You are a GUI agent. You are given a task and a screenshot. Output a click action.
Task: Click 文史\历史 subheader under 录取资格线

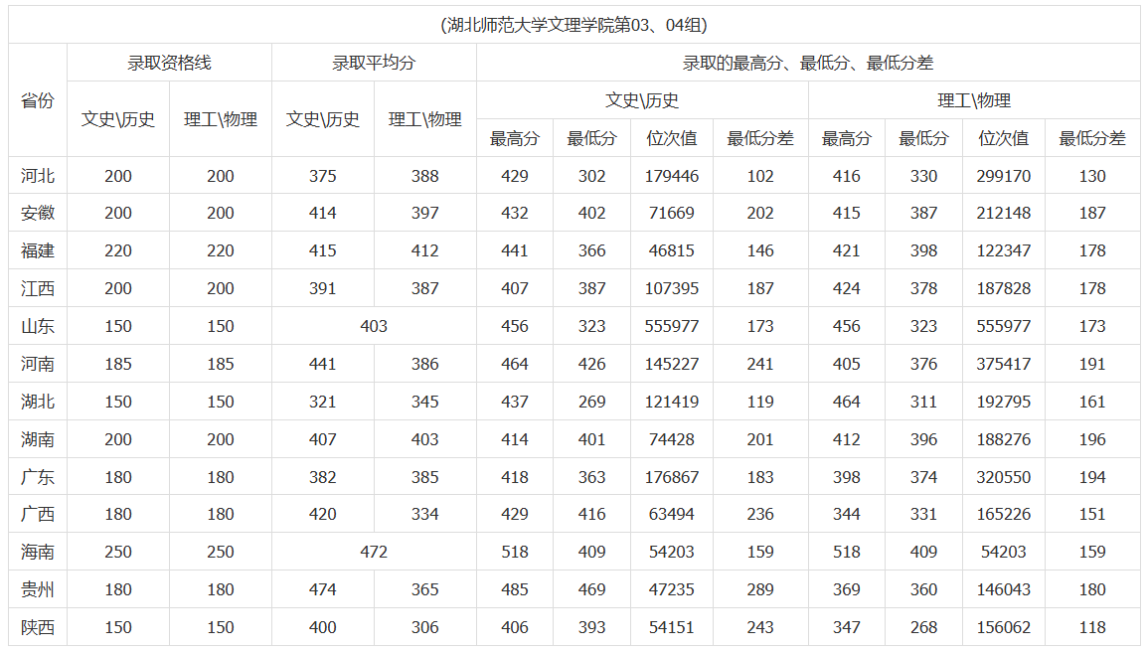coord(117,119)
